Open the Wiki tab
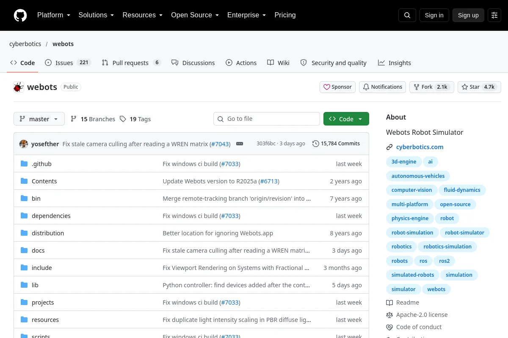Viewport: 508px width, 338px height. 279,63
